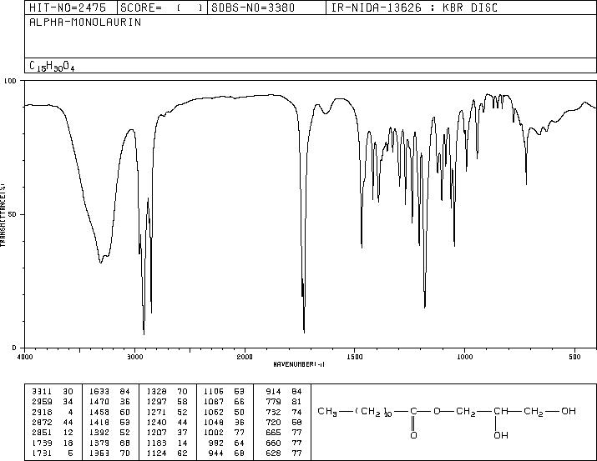Select peak 1087 in the table
This screenshot has height=461, width=597.
[x=224, y=402]
